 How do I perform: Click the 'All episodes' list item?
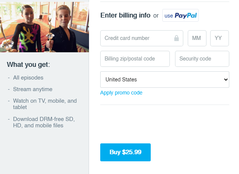(28, 78)
